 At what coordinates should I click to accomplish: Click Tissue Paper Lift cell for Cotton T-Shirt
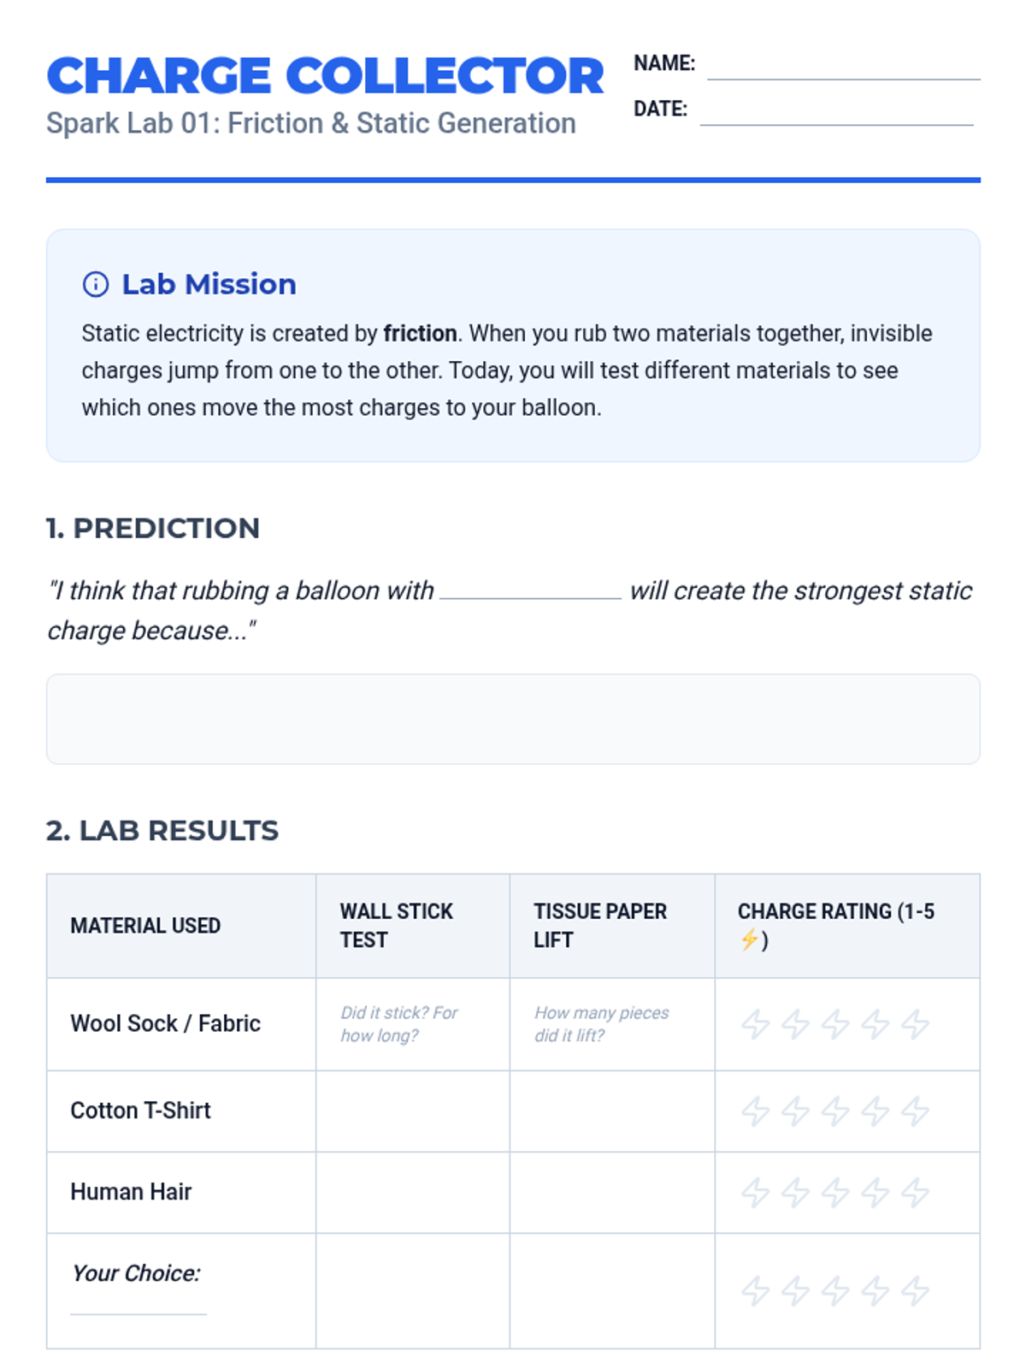[x=612, y=1111]
